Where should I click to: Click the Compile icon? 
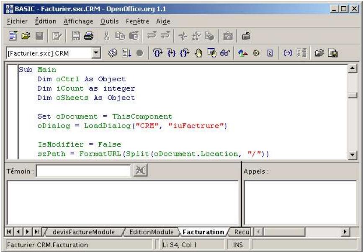tap(113, 53)
